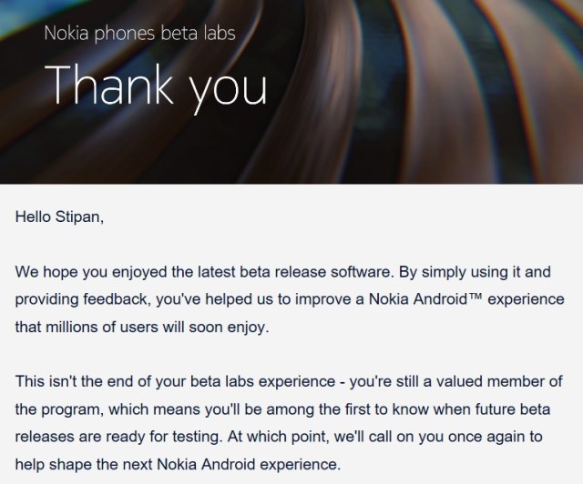The width and height of the screenshot is (583, 484).
Task: Click 'that millions of users will soon enjoy'
Action: coord(141,328)
